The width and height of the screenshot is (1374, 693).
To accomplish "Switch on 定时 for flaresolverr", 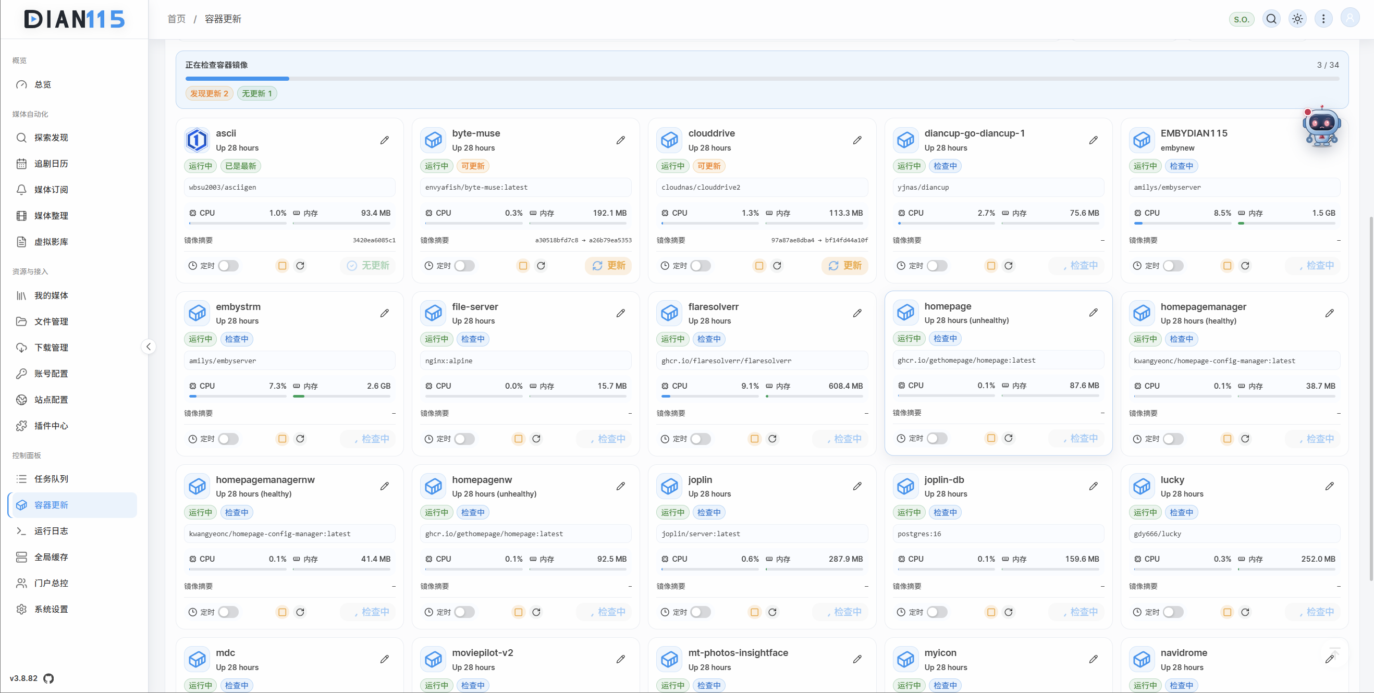I will (701, 439).
